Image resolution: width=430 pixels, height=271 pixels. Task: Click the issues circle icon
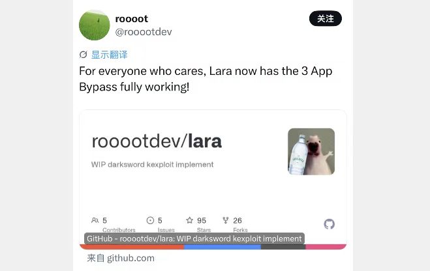(150, 220)
